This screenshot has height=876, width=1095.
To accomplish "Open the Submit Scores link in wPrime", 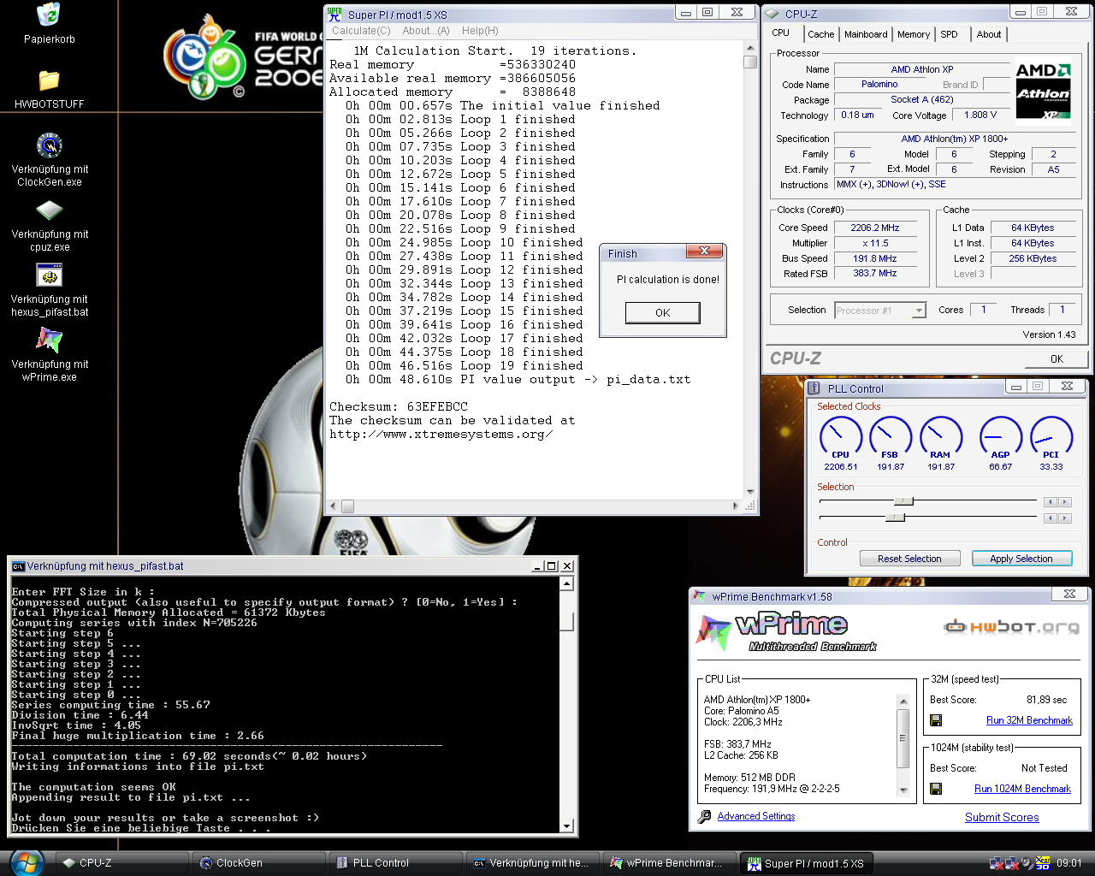I will 1002,818.
